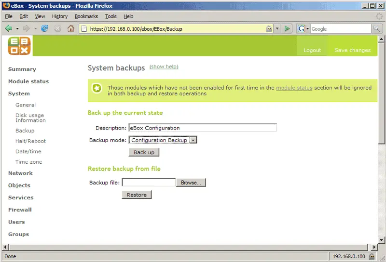Click the Google search box
Image resolution: width=386 pixels, height=262 pixels.
[341, 29]
